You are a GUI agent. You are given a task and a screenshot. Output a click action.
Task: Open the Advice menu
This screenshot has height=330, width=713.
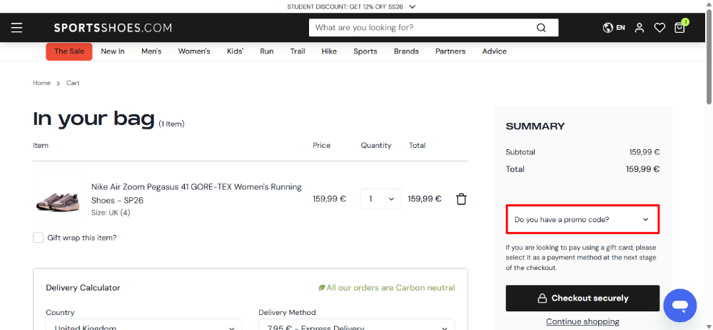click(x=495, y=51)
